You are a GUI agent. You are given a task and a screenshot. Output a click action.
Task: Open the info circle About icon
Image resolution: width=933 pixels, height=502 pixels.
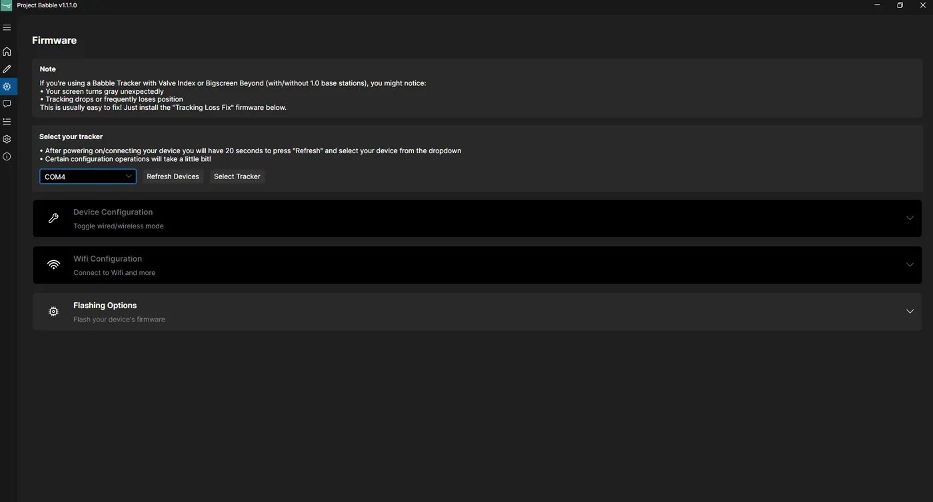(x=7, y=156)
